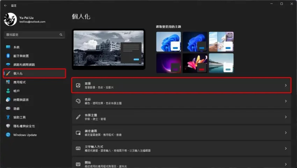Click the Privacy & Security (隱私權與安全性) shield icon
The image size is (297, 168).
(8, 126)
